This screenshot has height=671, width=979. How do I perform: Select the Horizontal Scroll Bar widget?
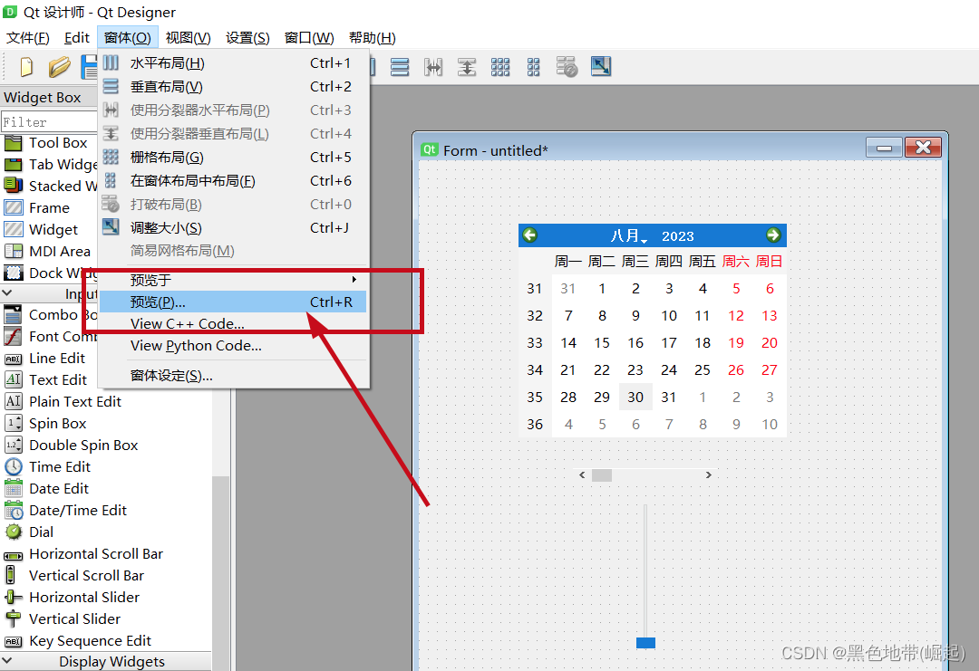pos(95,554)
